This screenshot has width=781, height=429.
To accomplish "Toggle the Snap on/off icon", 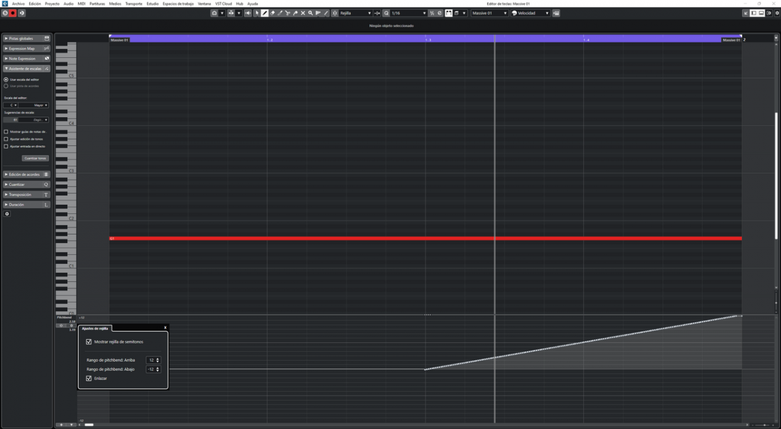I will 335,13.
